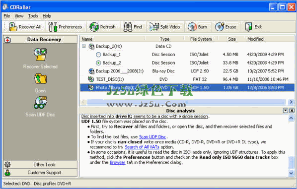Switch to the Other Tools panel
The height and width of the screenshot is (189, 297).
pos(40,165)
